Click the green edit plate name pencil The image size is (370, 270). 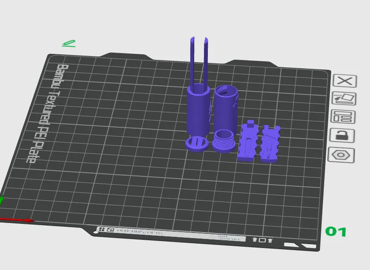point(69,43)
